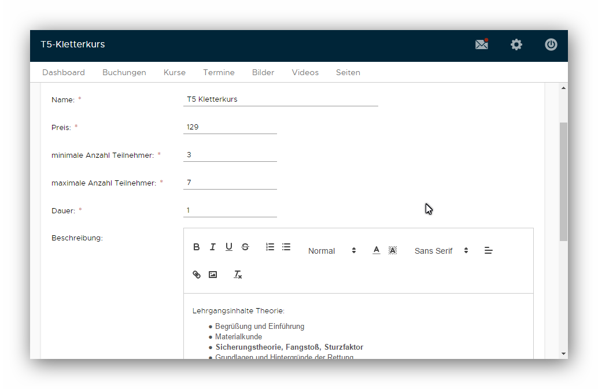The height and width of the screenshot is (389, 598).
Task: Focus the Dauer input field
Action: click(230, 210)
